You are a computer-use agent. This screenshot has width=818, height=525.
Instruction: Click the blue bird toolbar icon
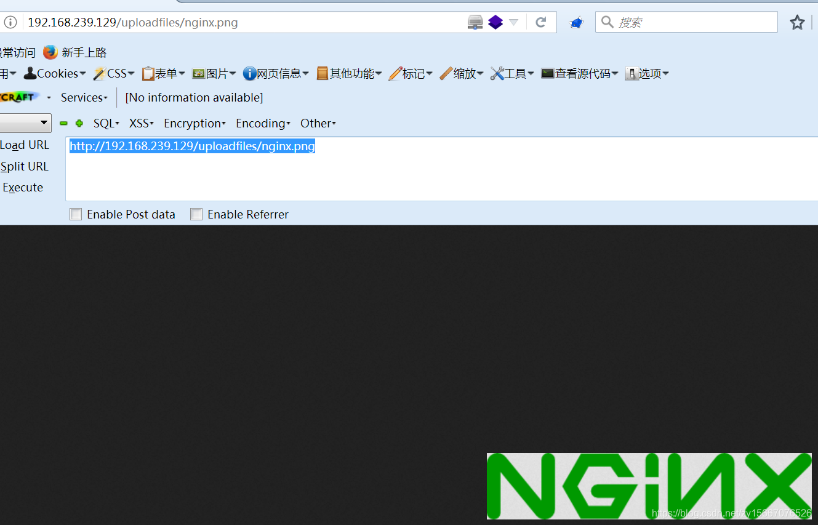pos(576,23)
